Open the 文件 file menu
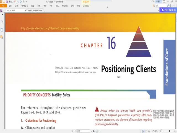The height and width of the screenshot is (133, 177). coord(3,6)
